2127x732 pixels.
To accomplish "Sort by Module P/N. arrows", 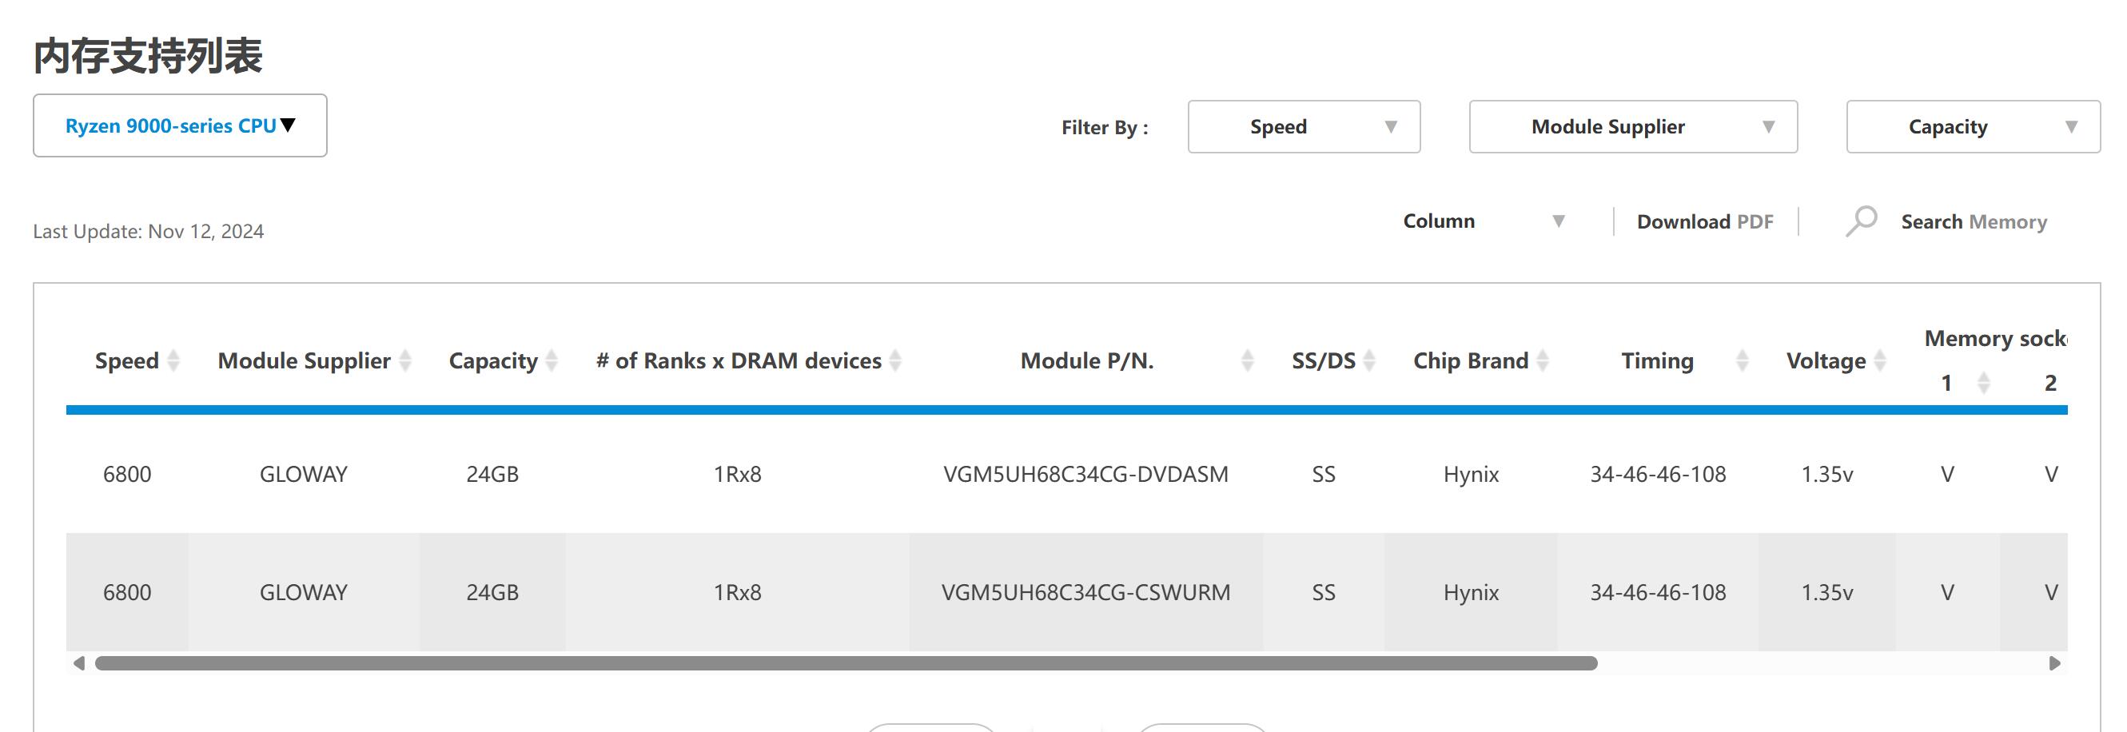I will (1248, 360).
